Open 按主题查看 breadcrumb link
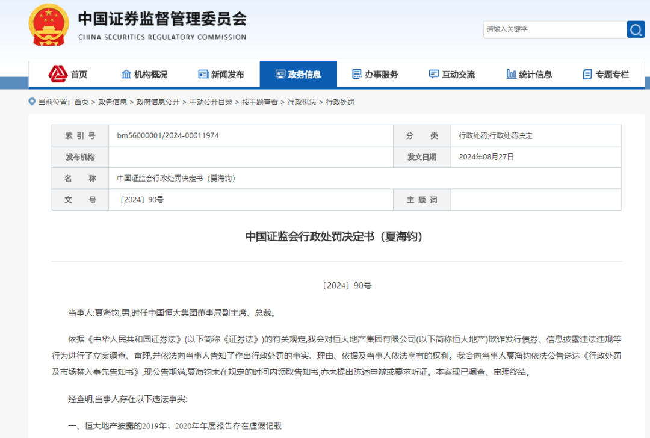Viewport: 650px width, 438px height. click(x=260, y=102)
